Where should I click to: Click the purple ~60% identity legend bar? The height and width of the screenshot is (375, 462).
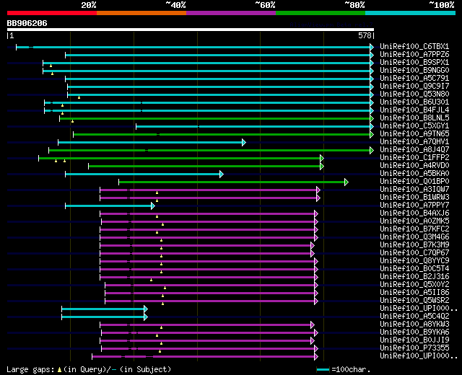pyautogui.click(x=231, y=13)
